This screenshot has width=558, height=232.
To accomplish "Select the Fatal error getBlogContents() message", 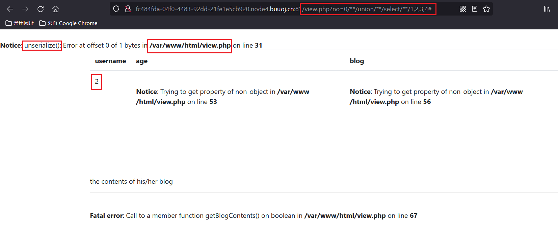I will pos(254,215).
